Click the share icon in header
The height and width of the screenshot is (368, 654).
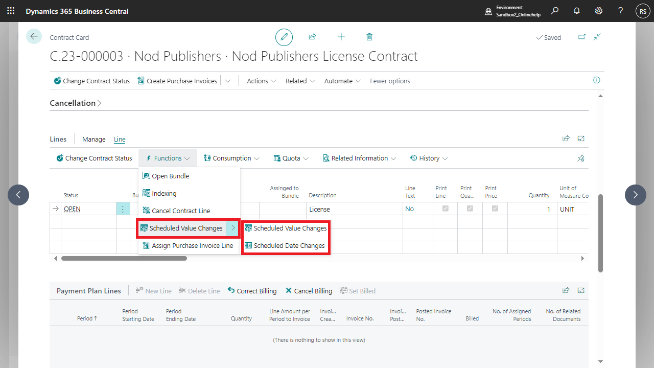tap(312, 37)
